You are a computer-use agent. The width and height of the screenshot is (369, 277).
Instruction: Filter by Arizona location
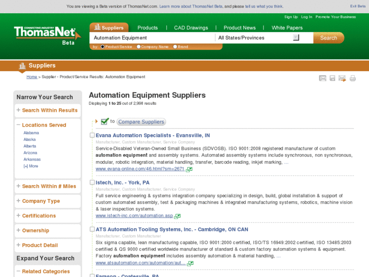(x=30, y=152)
